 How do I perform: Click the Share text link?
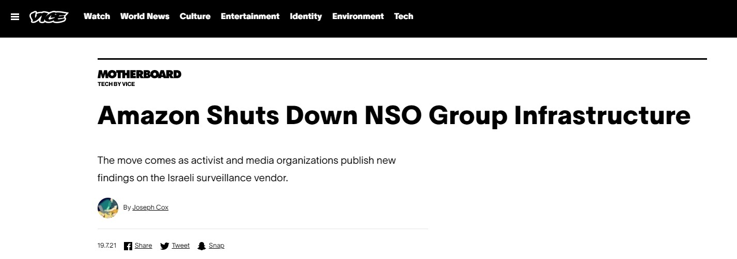144,246
